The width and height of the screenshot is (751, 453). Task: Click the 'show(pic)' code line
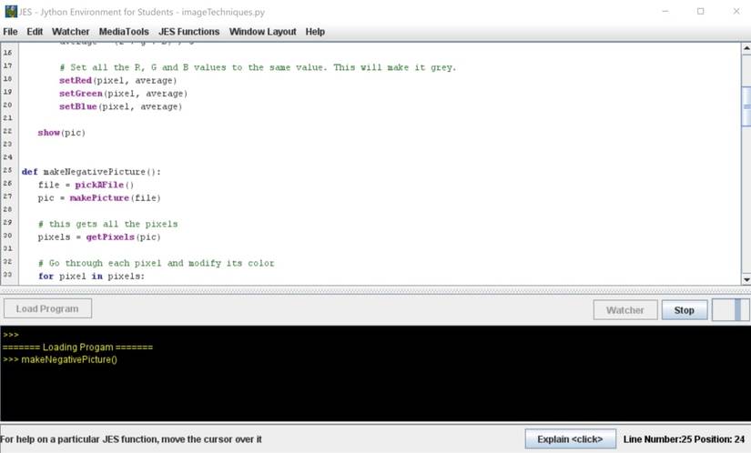pos(61,133)
